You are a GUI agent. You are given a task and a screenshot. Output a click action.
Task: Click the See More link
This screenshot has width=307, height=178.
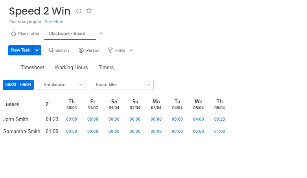coord(54,22)
